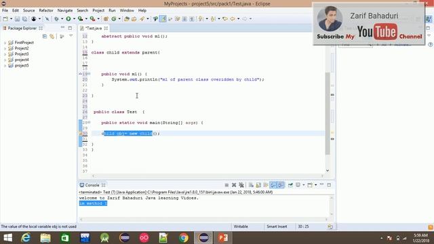Click the Coverage run icon
The height and width of the screenshot is (244, 434).
click(x=80, y=19)
